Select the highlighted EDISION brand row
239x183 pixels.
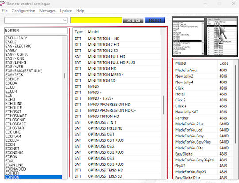[33, 177]
